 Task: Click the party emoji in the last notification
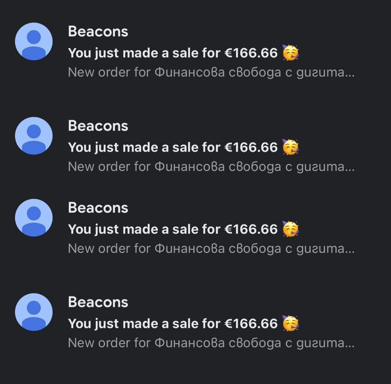pos(290,323)
